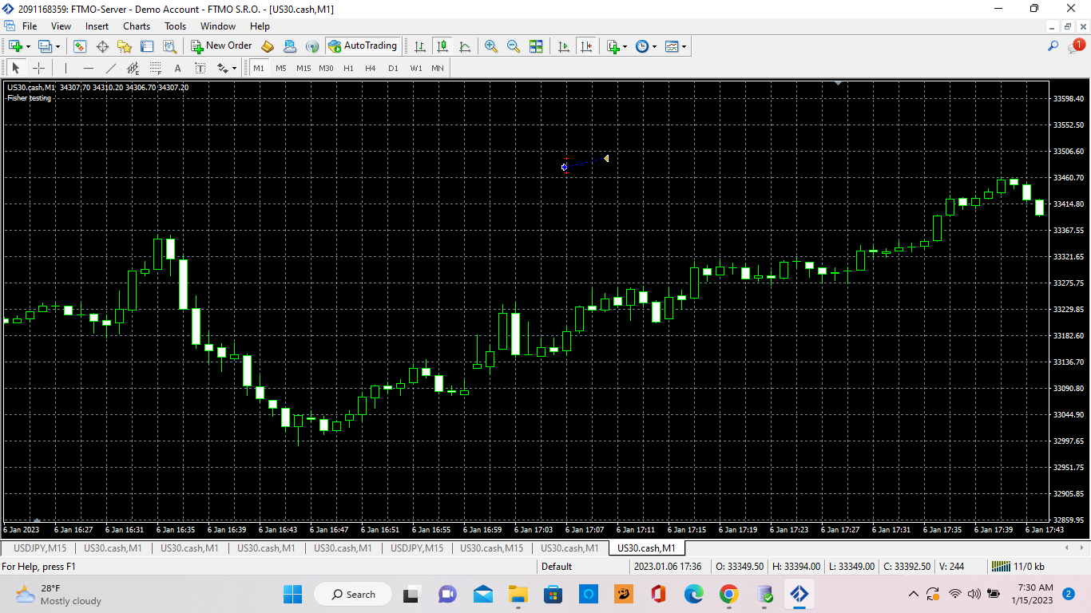Image resolution: width=1091 pixels, height=613 pixels.
Task: Switch to the D1 timeframe
Action: tap(393, 68)
